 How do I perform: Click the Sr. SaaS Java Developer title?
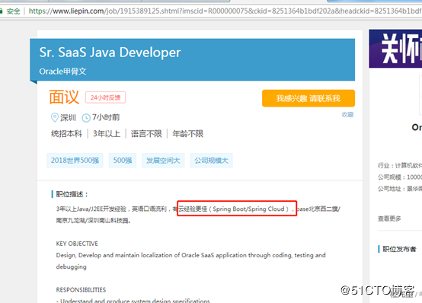click(110, 53)
